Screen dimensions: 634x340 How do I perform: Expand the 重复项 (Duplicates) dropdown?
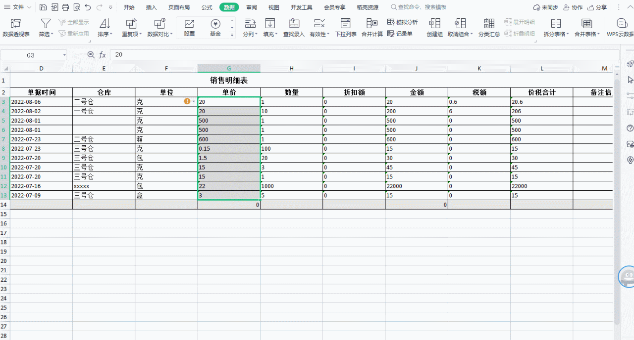(141, 34)
